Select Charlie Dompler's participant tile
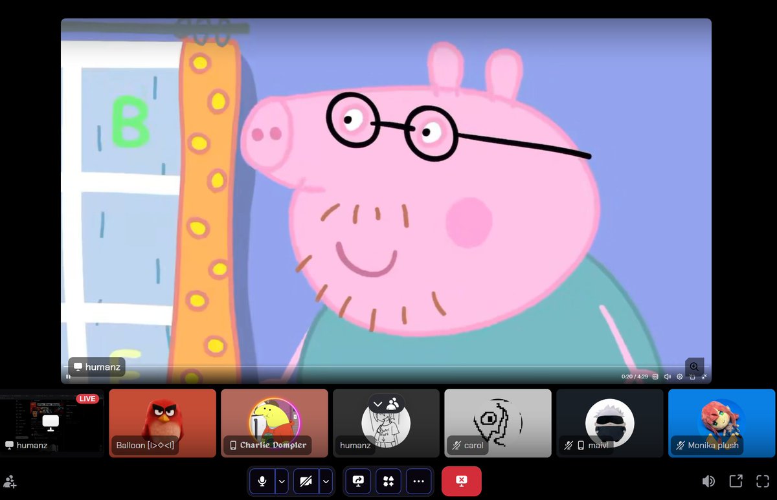Viewport: 777px width, 500px height. [275, 423]
